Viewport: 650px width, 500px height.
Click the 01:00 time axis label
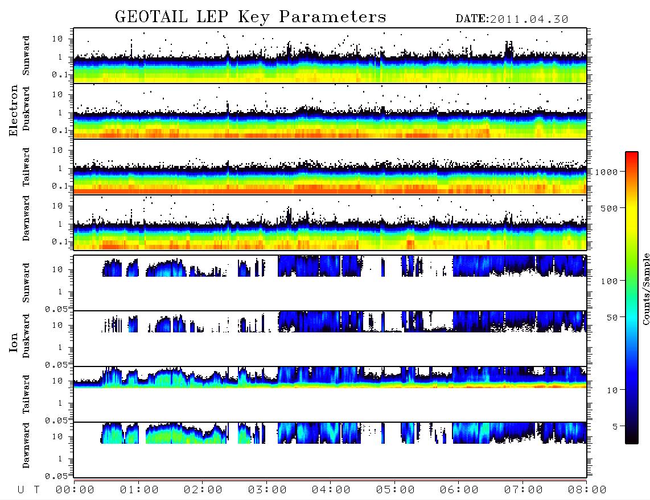coord(139,490)
